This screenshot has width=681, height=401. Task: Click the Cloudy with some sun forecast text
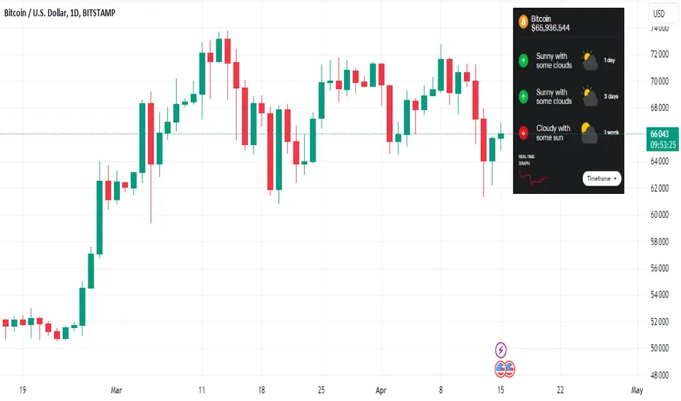553,133
